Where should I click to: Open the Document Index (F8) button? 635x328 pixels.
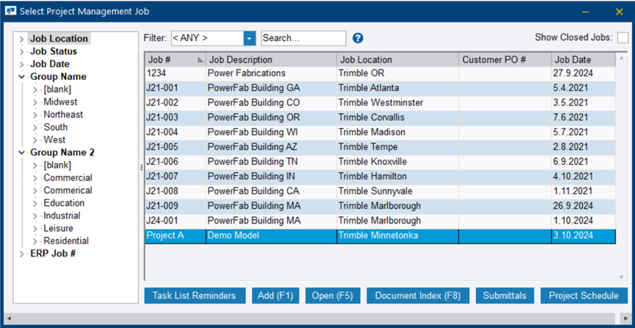(418, 296)
